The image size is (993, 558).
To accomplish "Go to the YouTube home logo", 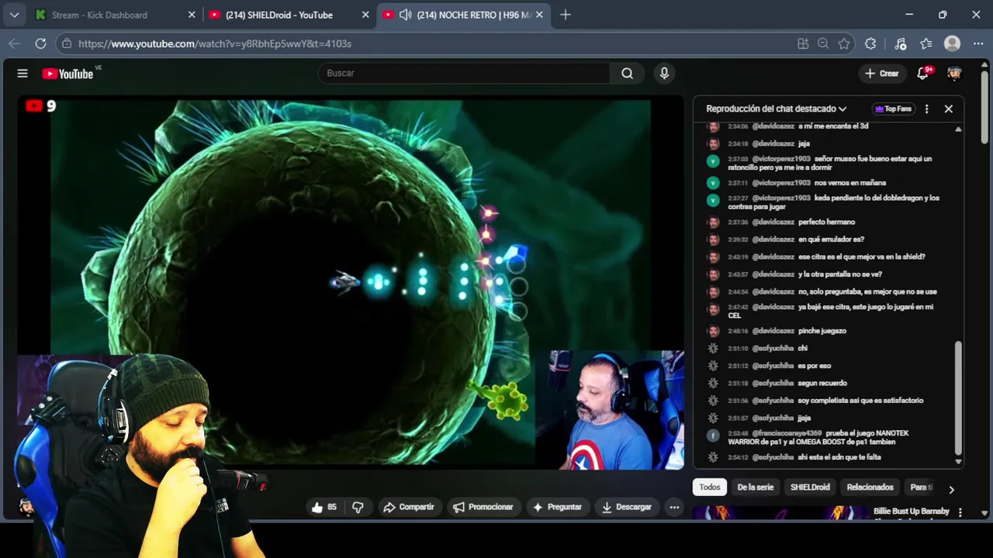I will pos(68,74).
